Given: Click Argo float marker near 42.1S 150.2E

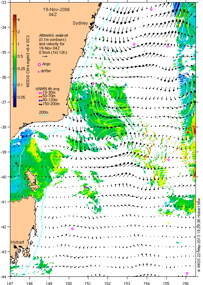Looking at the screenshot, I should [x=73, y=229].
